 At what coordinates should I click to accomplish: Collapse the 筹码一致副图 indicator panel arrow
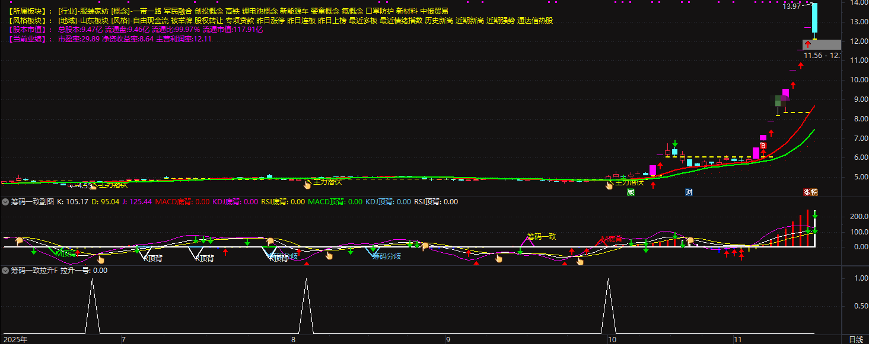click(x=5, y=202)
